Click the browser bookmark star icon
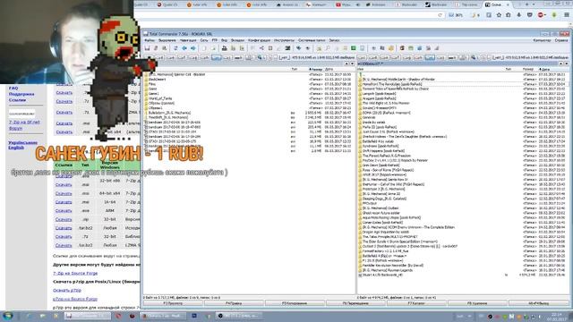The image size is (573, 322). point(499,15)
